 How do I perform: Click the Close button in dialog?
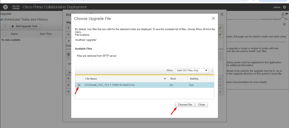202,105
